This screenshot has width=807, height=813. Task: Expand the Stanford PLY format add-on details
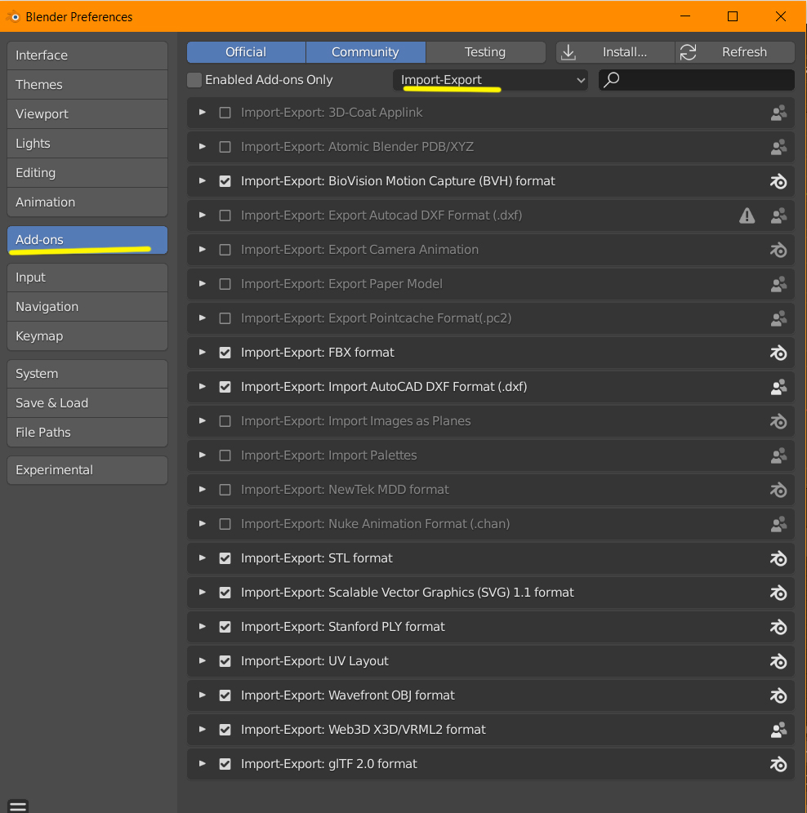tap(203, 627)
